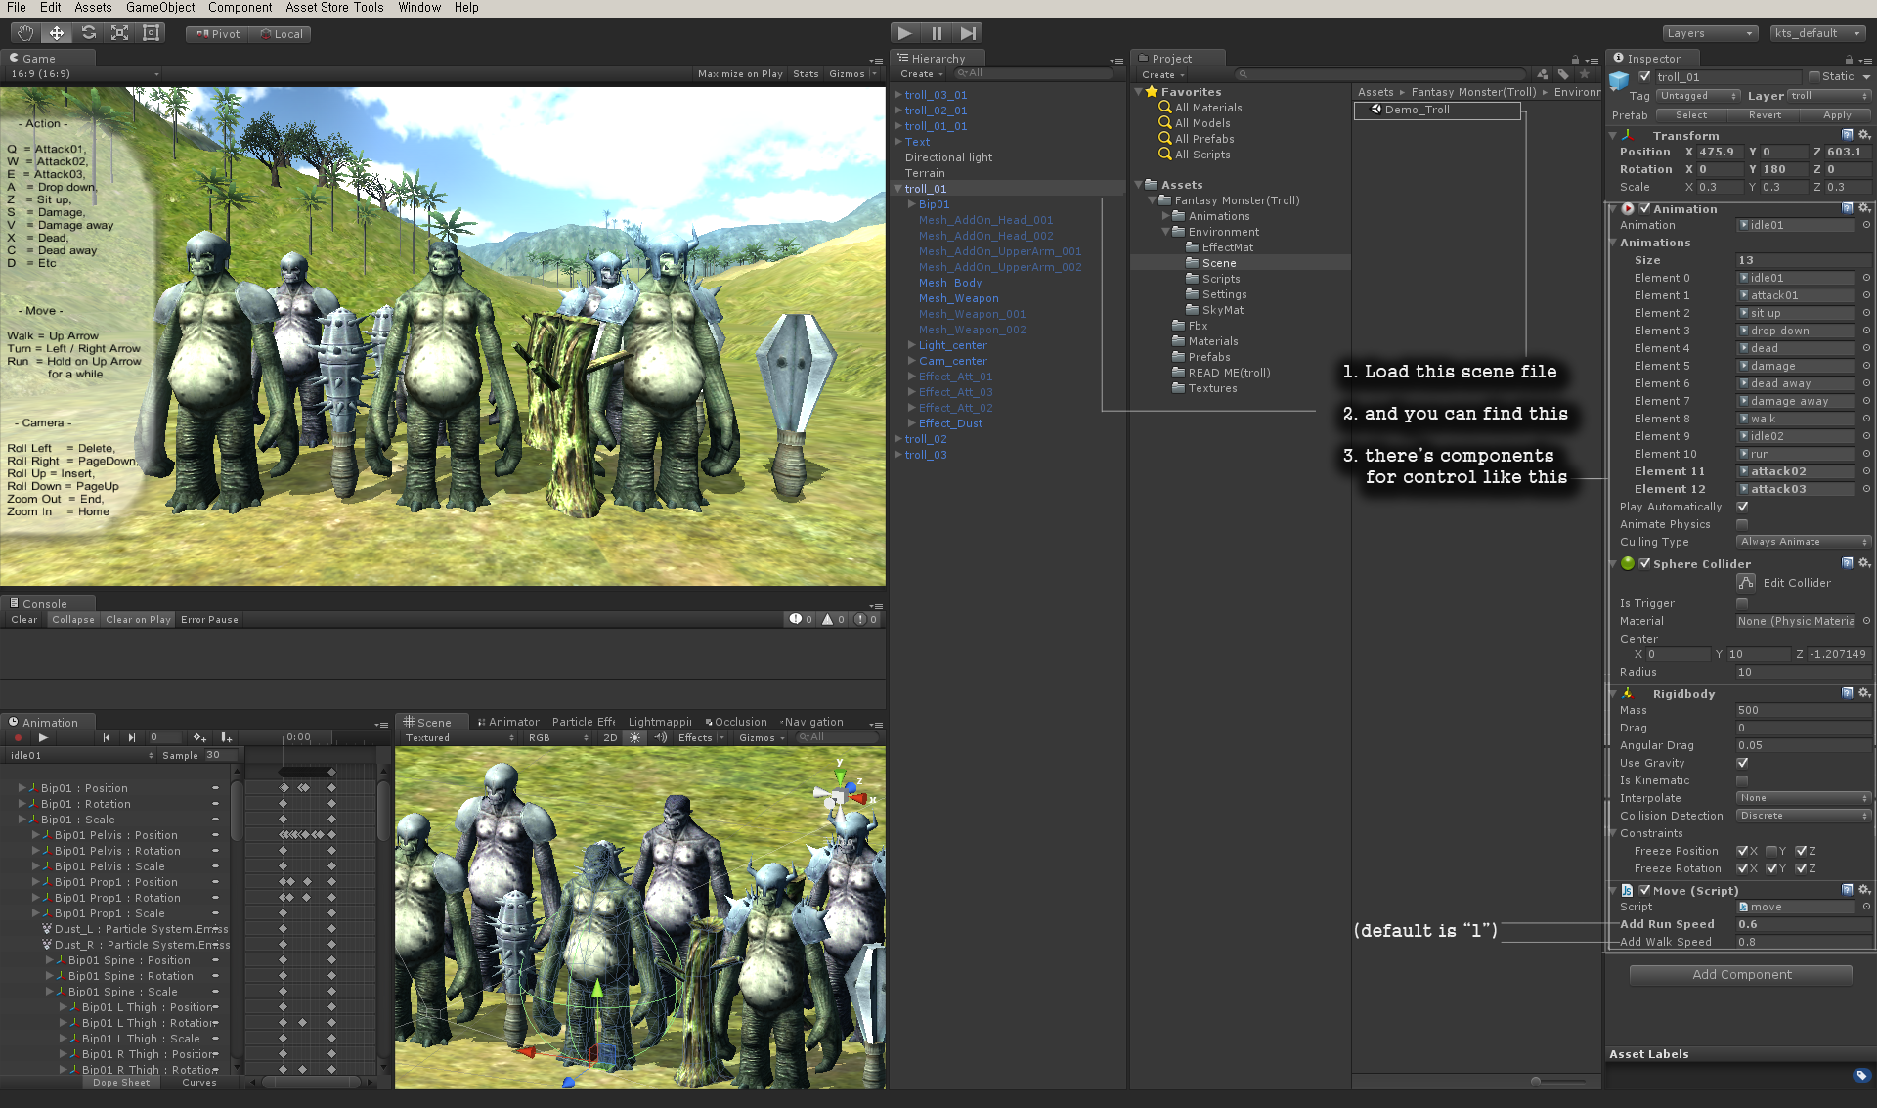Toggle Local handle rotation button
Screen dimensions: 1877x1108
(281, 34)
